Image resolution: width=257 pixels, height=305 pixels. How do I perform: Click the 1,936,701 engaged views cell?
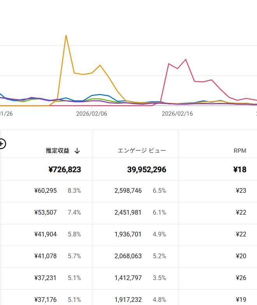tap(128, 234)
